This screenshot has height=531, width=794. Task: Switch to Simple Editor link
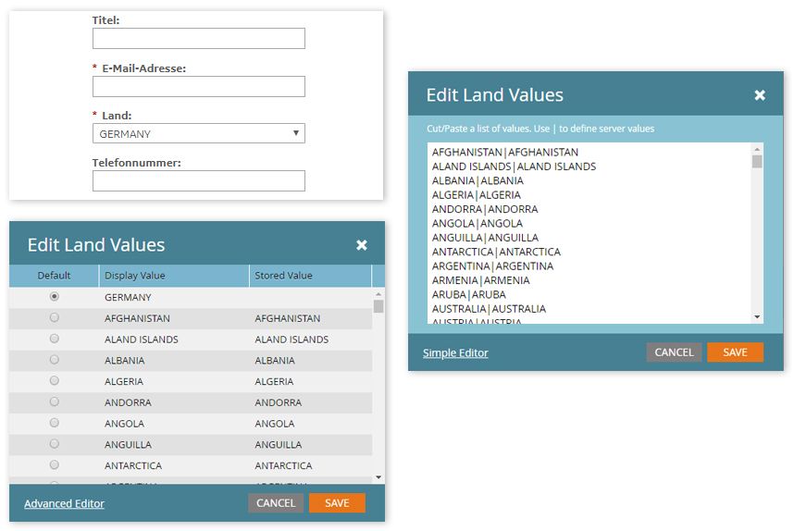pos(455,352)
